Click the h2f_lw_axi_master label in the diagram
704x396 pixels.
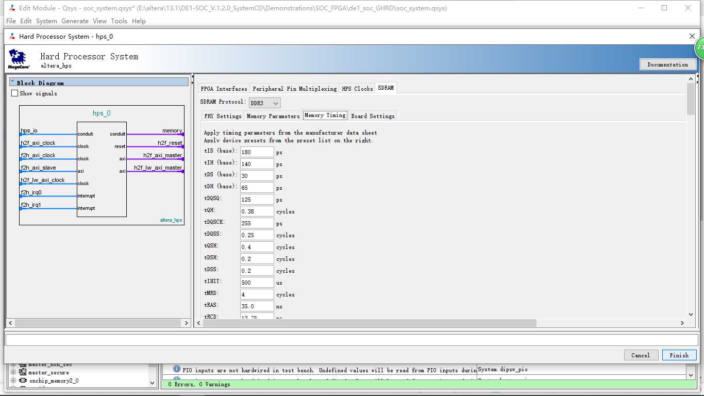click(x=158, y=168)
